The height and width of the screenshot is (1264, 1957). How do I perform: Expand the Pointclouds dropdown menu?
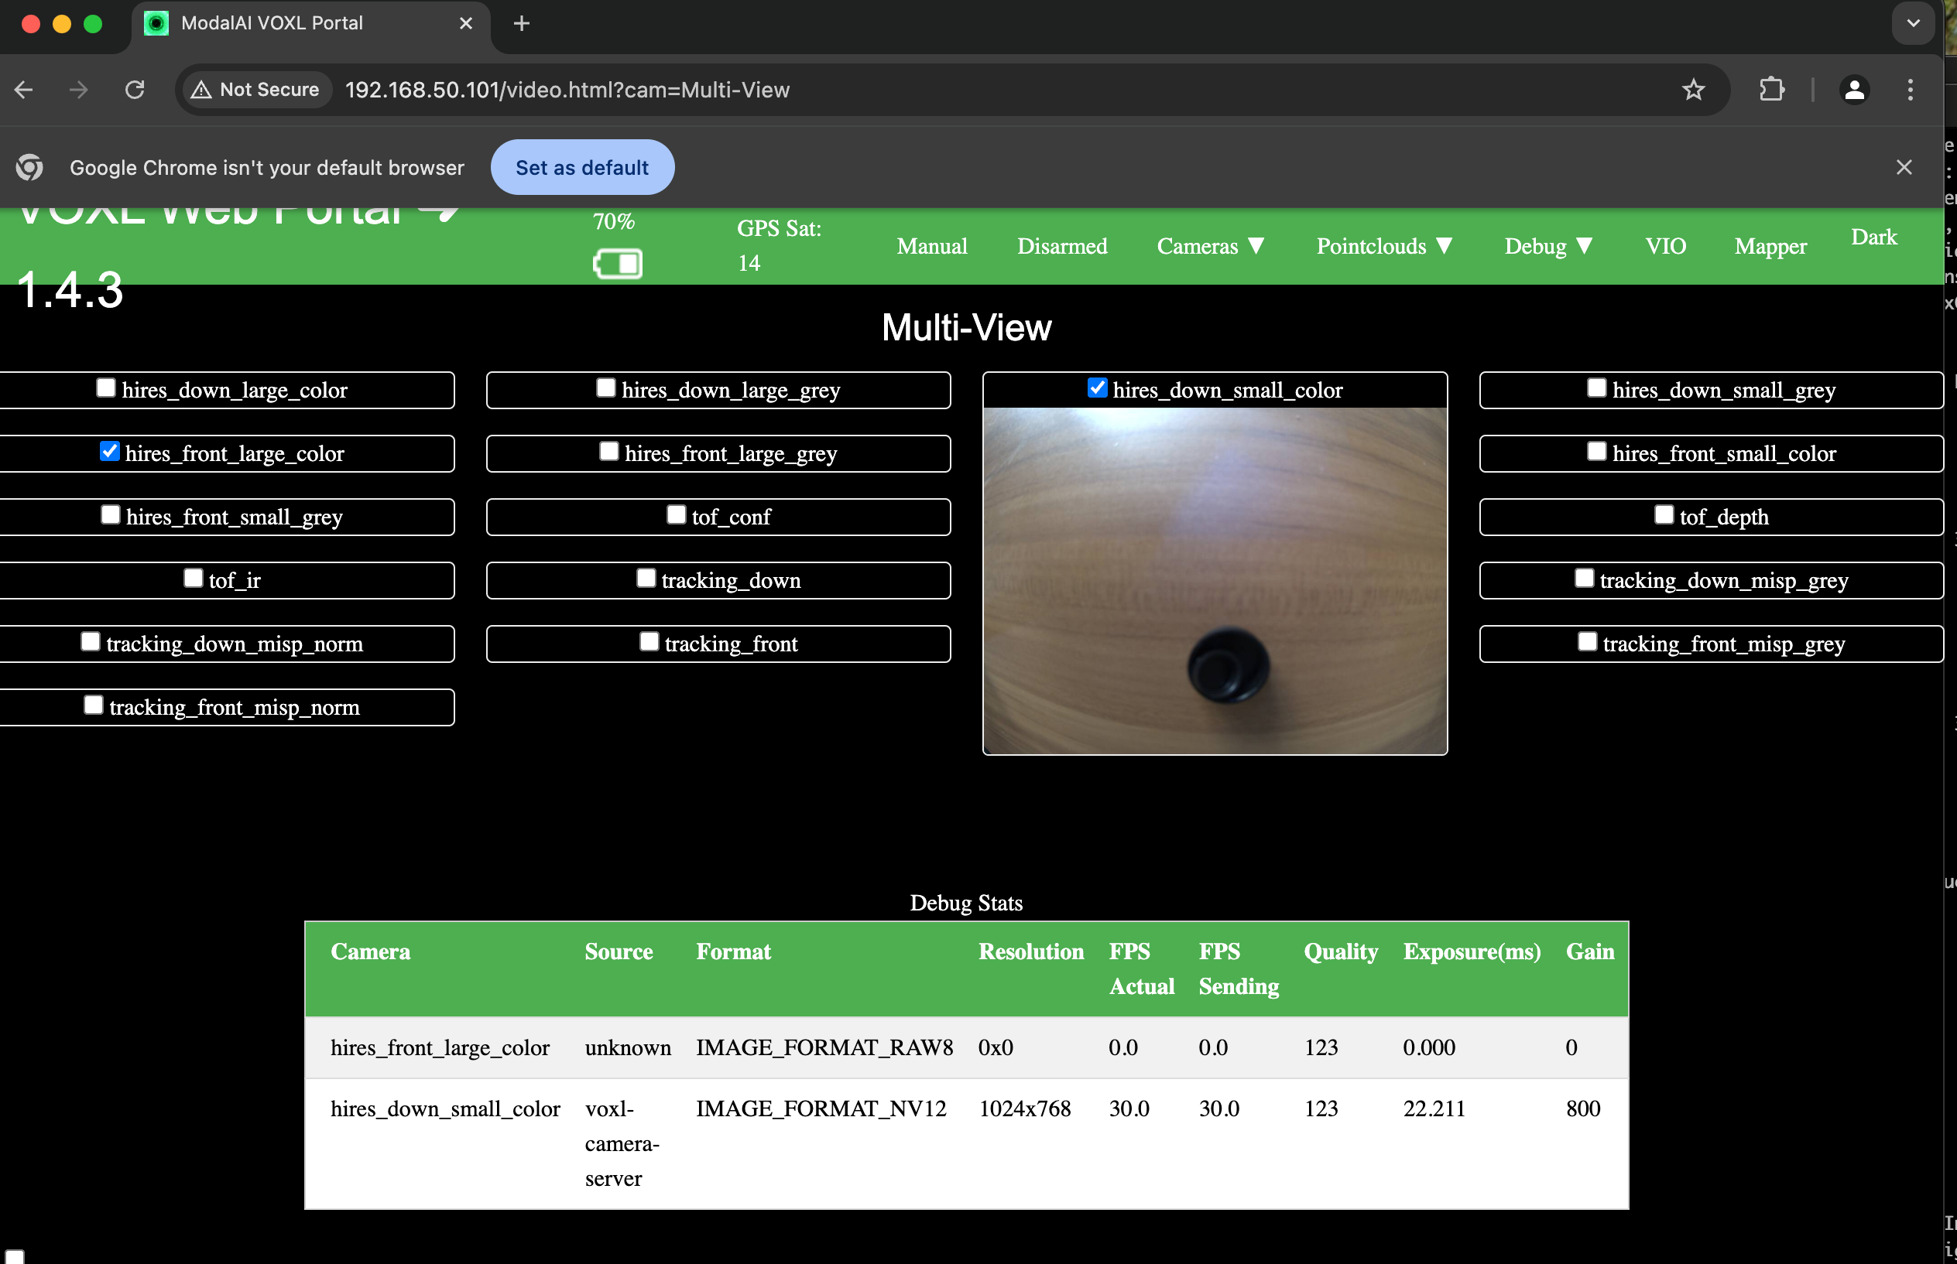tap(1384, 246)
